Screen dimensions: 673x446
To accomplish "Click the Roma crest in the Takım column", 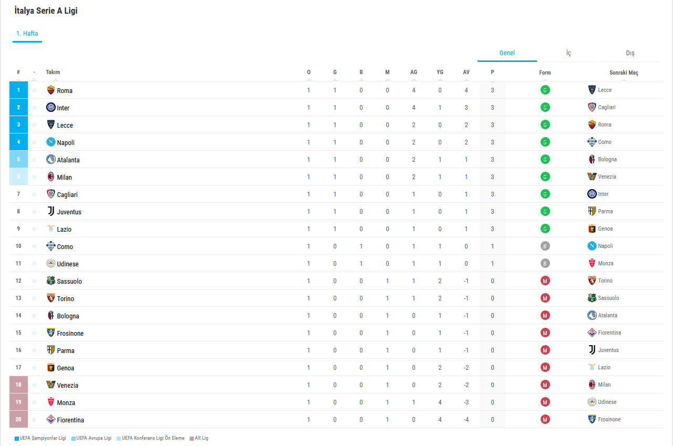I will click(x=51, y=90).
